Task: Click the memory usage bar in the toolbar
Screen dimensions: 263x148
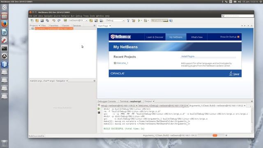Action: click(160, 21)
